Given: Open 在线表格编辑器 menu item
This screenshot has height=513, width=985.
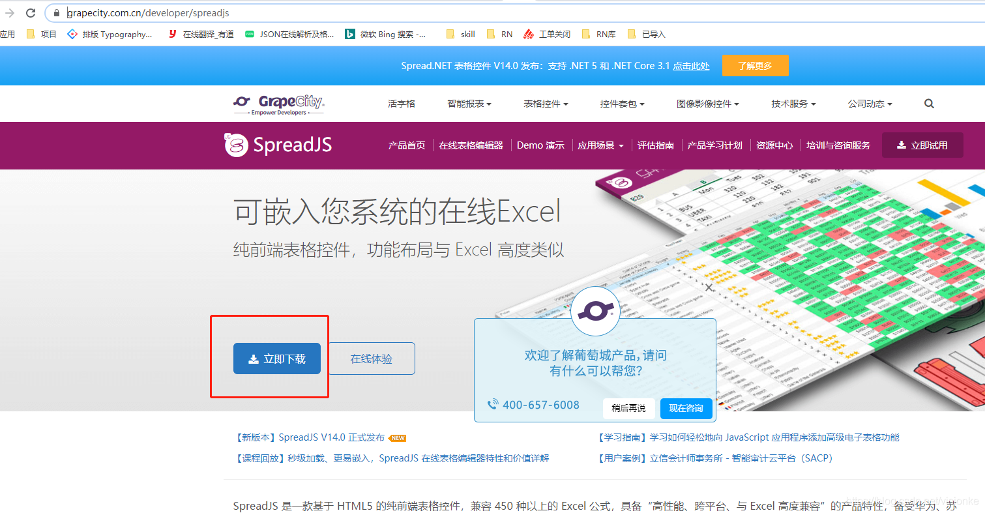Looking at the screenshot, I should point(471,145).
